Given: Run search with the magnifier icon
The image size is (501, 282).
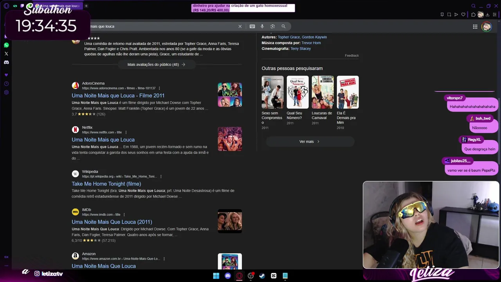Looking at the screenshot, I should point(283,26).
